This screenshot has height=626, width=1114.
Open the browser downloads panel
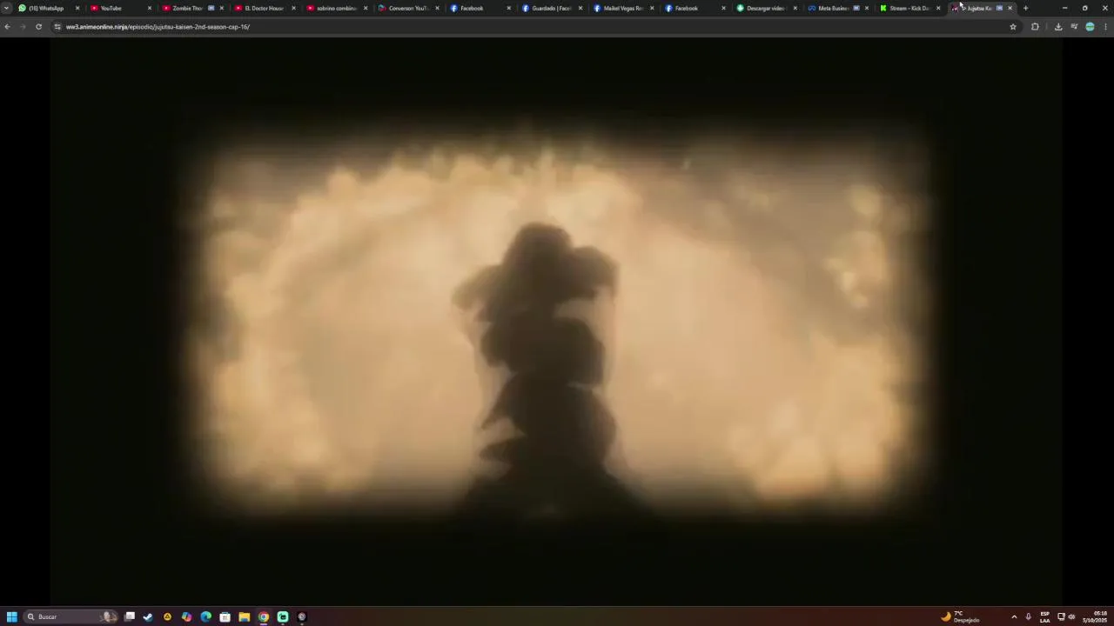click(x=1058, y=27)
